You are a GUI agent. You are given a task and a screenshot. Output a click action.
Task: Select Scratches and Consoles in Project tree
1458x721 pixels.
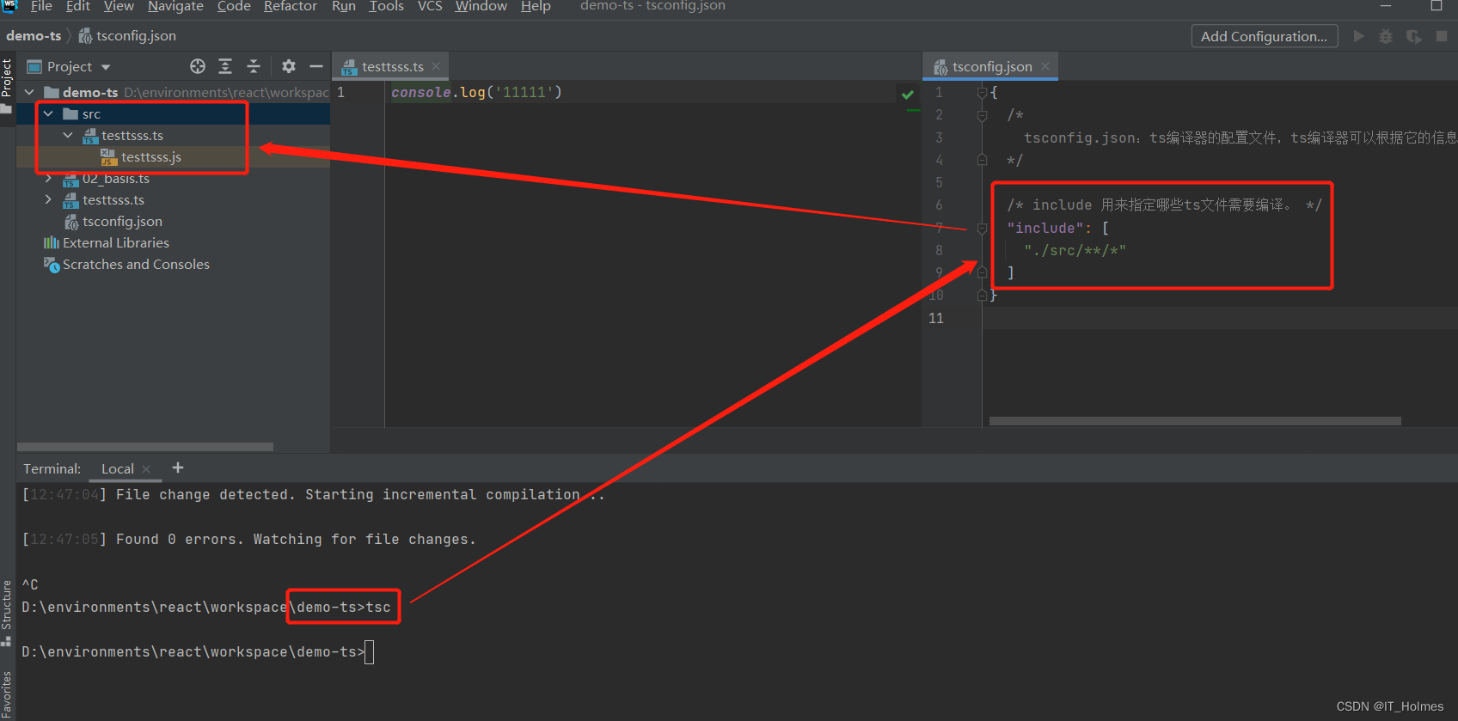(x=136, y=264)
